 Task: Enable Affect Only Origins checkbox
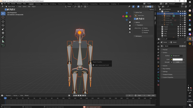coord(143,28)
